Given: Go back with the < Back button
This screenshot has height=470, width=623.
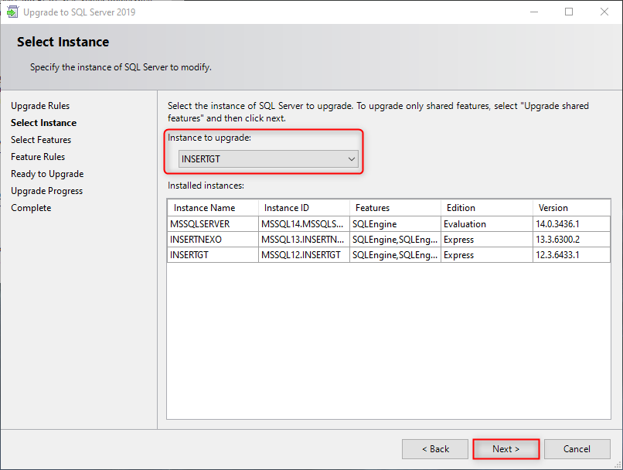Looking at the screenshot, I should (x=435, y=449).
